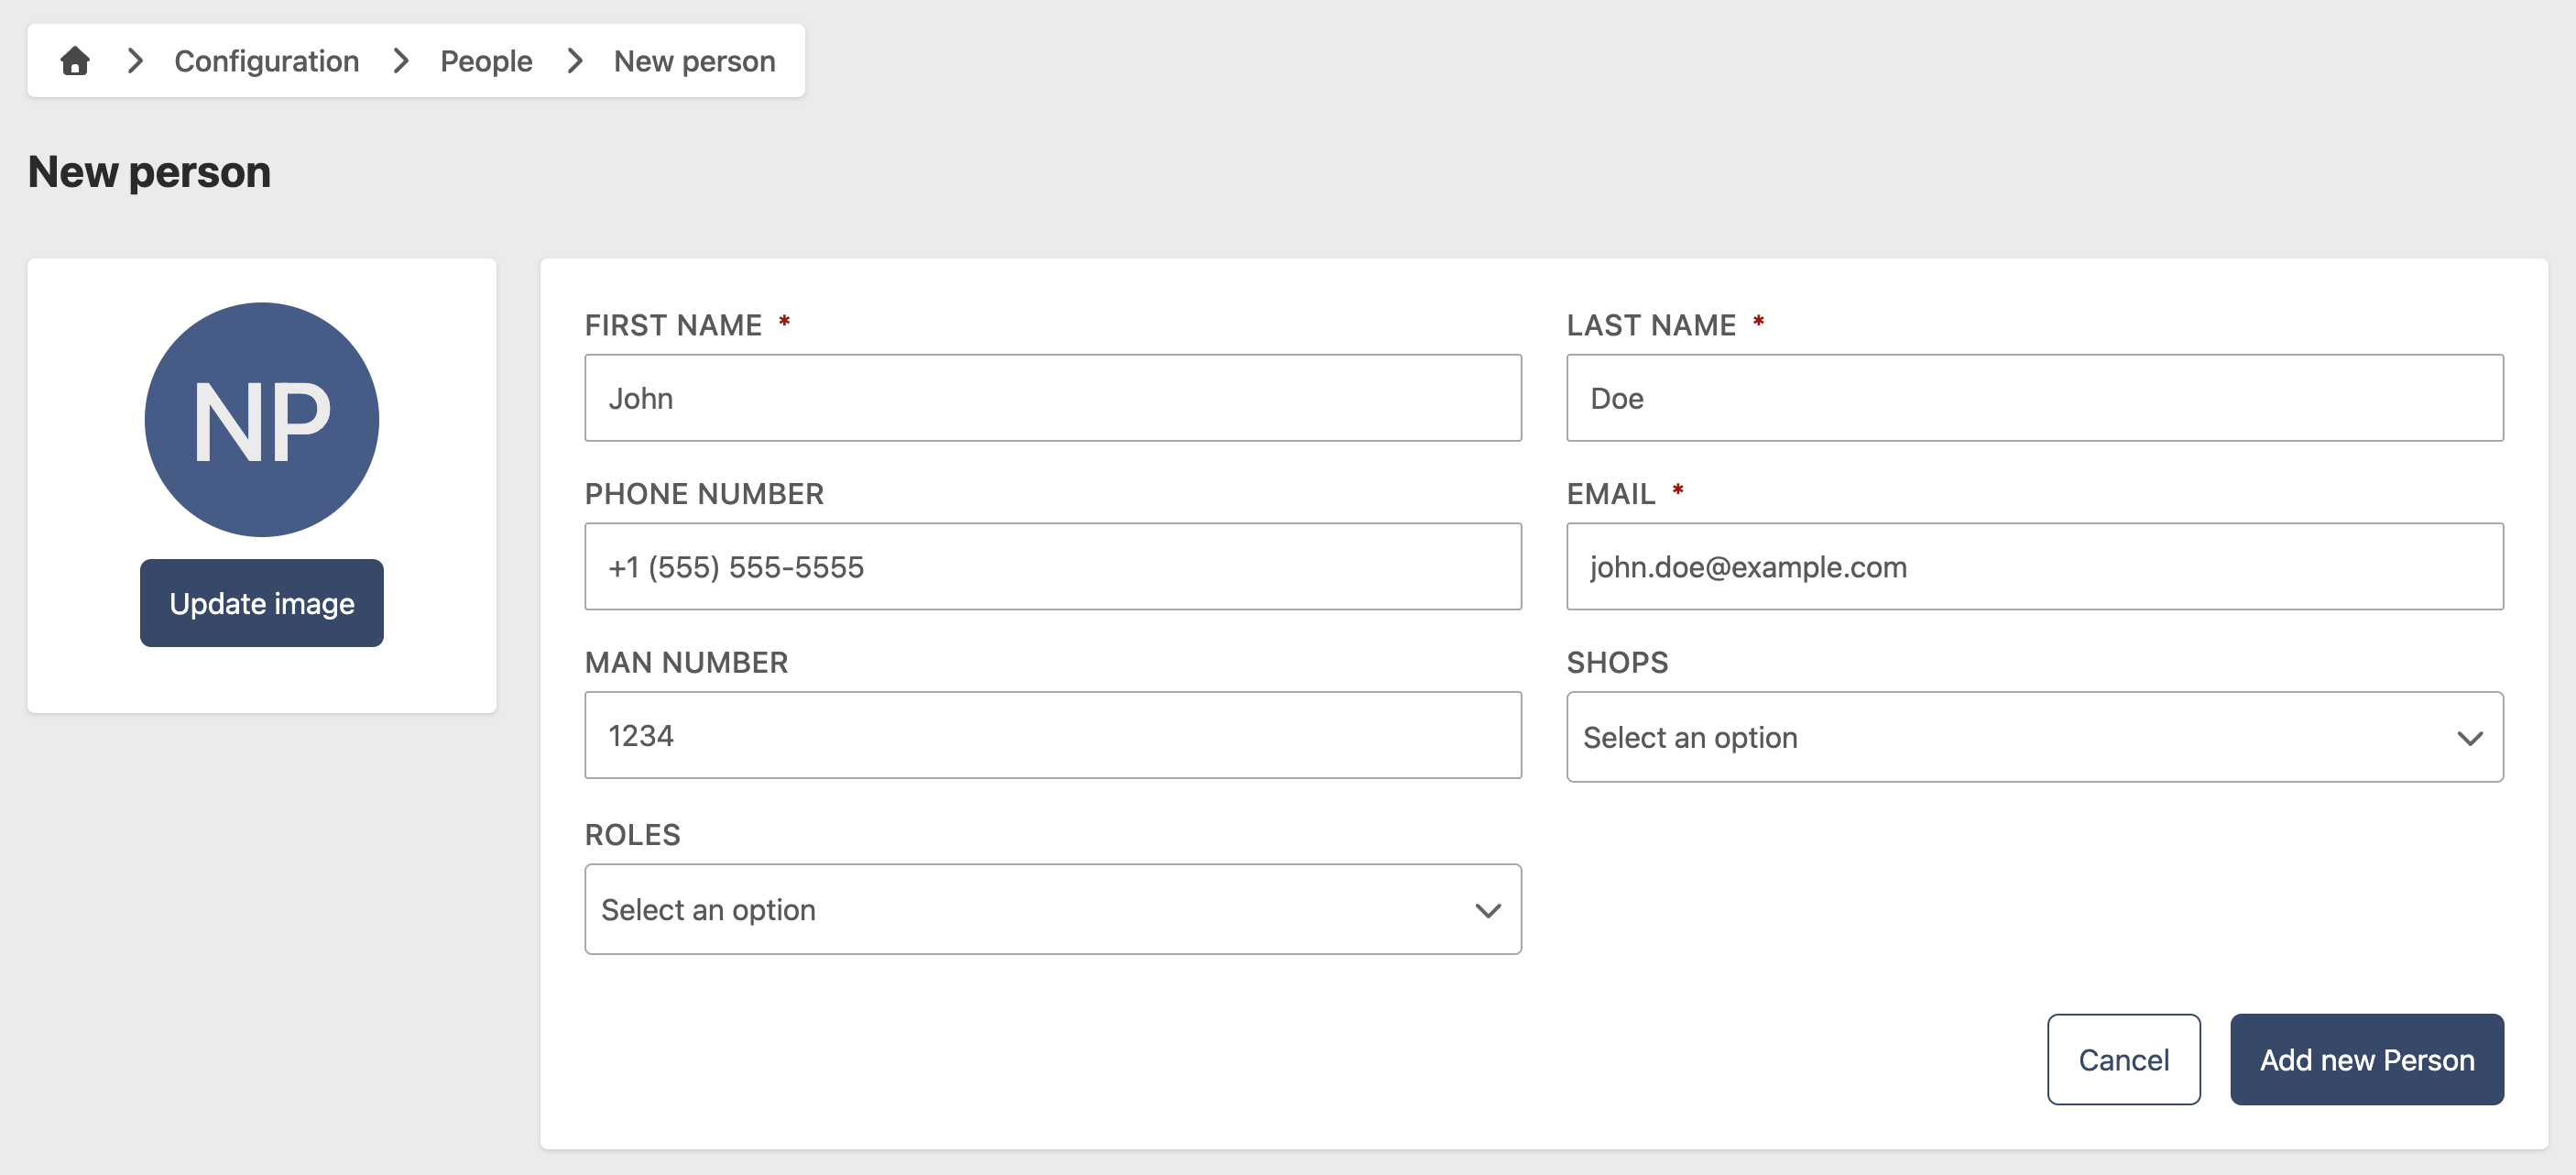Click the EMAIL label

[x=1611, y=493]
